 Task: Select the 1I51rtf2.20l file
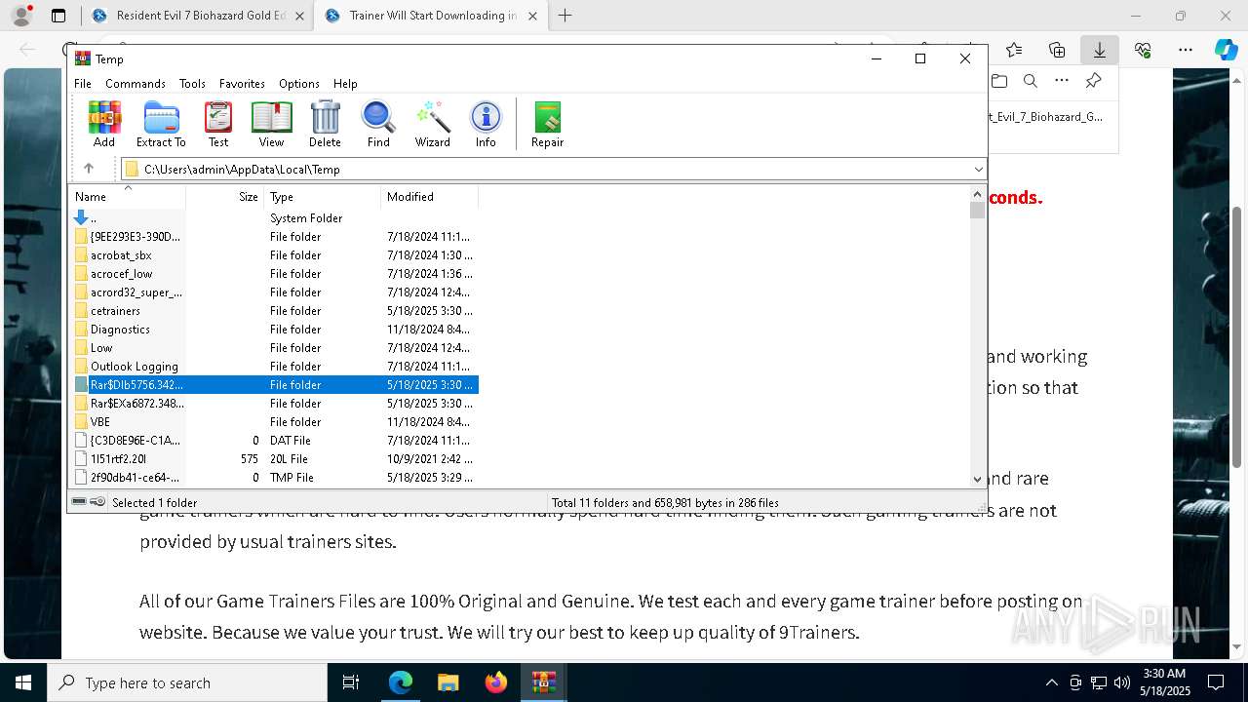coord(275,459)
